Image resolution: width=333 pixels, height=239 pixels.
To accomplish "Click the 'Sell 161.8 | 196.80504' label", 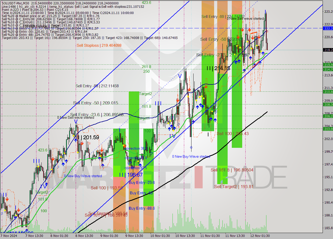I will pyautogui.click(x=232, y=170).
